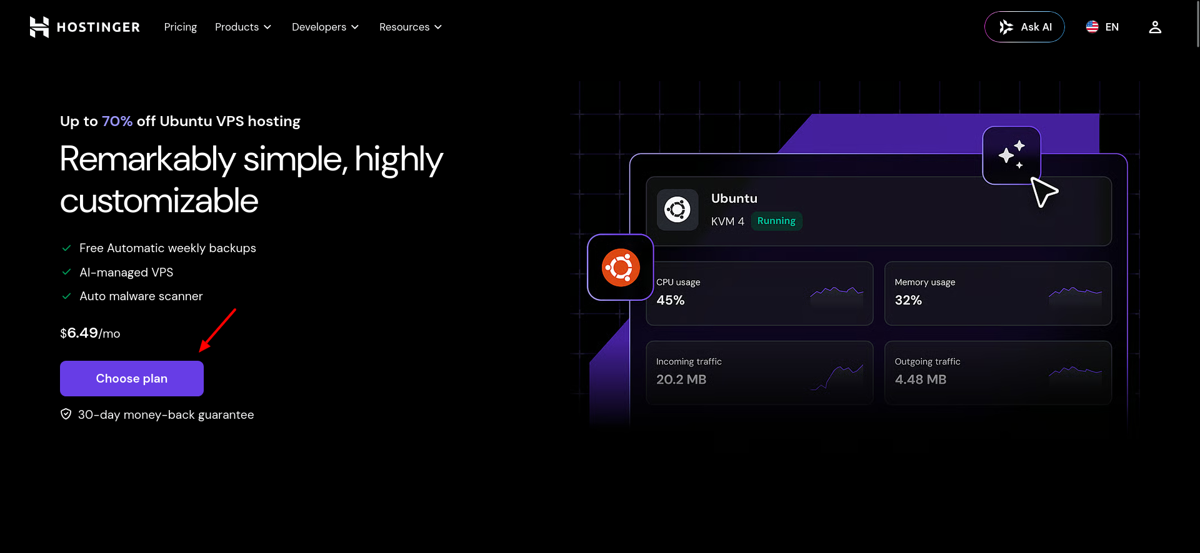
Task: Open the Resources menu
Action: 411,27
